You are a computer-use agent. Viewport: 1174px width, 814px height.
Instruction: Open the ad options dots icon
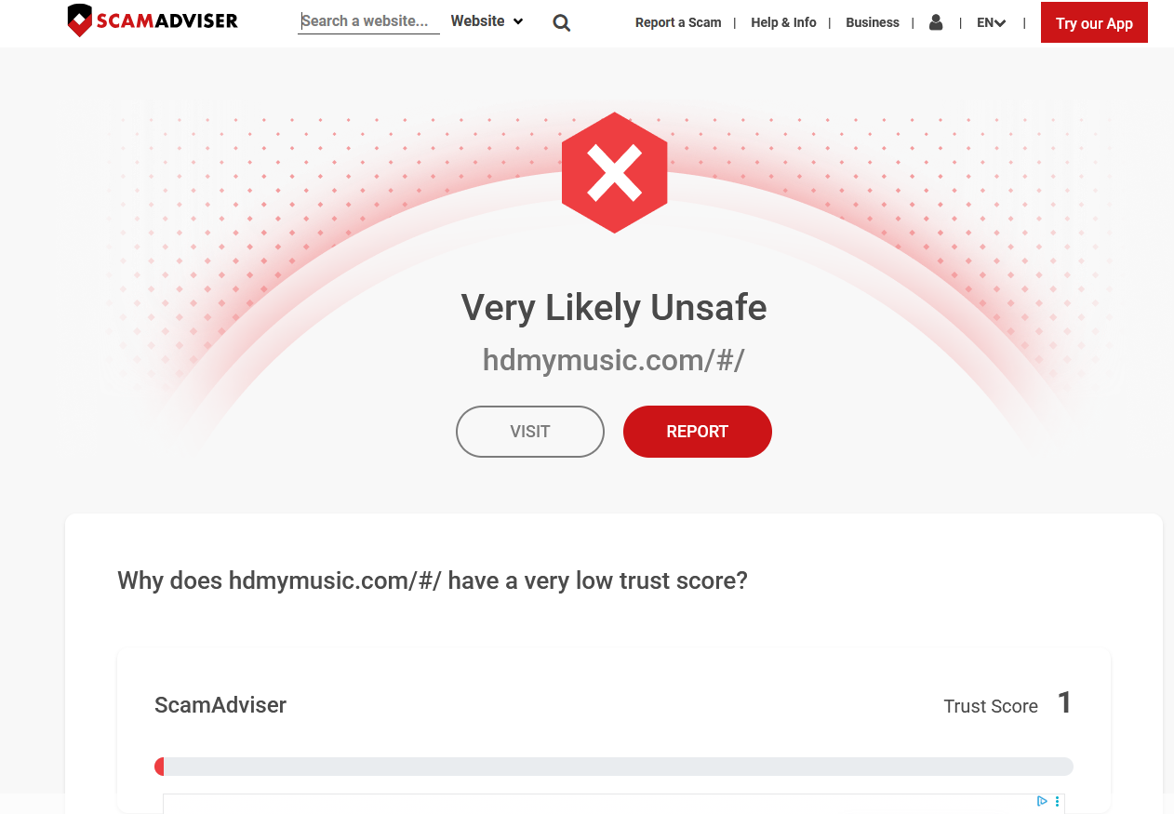tap(1057, 801)
